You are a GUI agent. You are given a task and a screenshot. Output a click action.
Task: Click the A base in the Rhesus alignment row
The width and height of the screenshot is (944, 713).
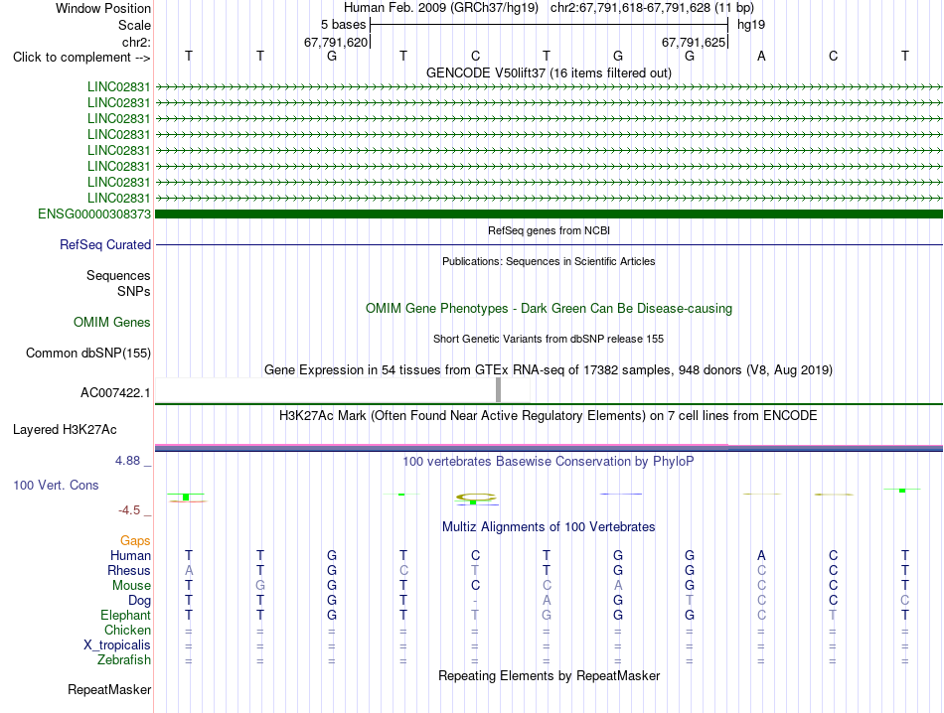tap(189, 570)
